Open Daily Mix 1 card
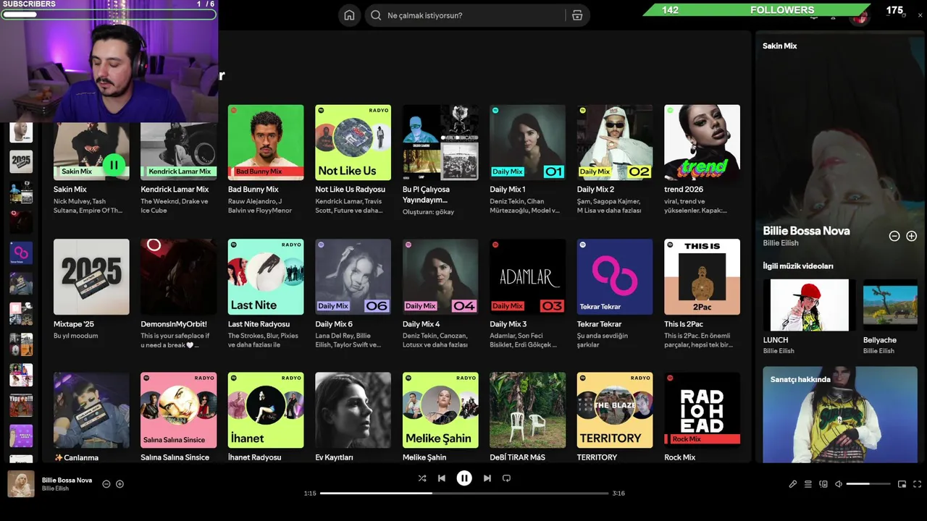927x521 pixels. coord(527,161)
